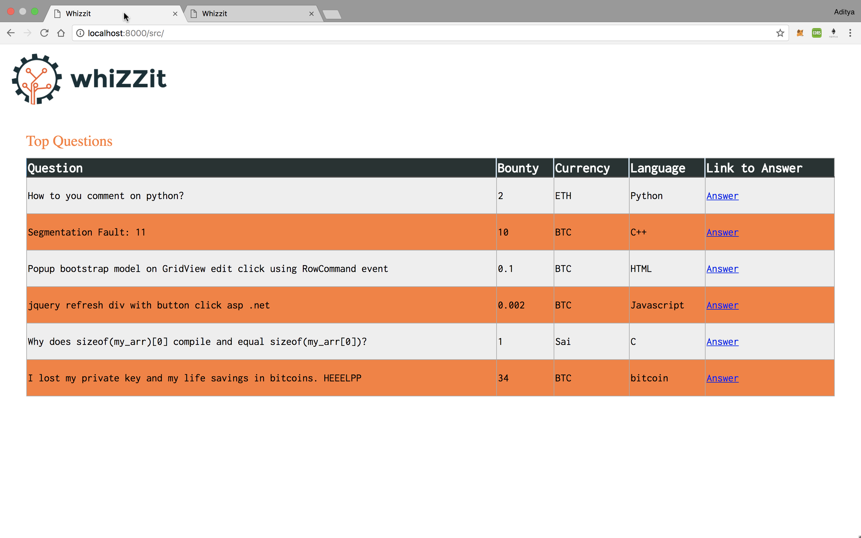Viewport: 861px width, 538px height.
Task: Click the Bounty column header
Action: (x=518, y=168)
